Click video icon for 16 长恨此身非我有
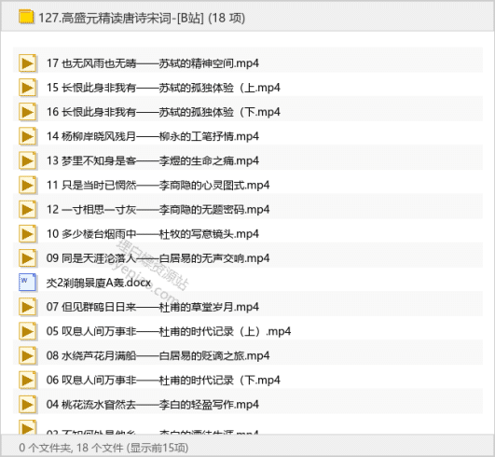495x457 pixels. click(27, 112)
